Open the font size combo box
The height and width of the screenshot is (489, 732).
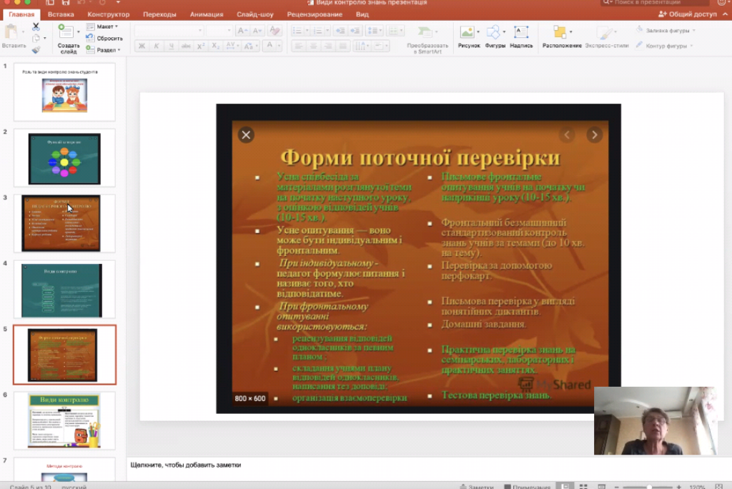[219, 31]
